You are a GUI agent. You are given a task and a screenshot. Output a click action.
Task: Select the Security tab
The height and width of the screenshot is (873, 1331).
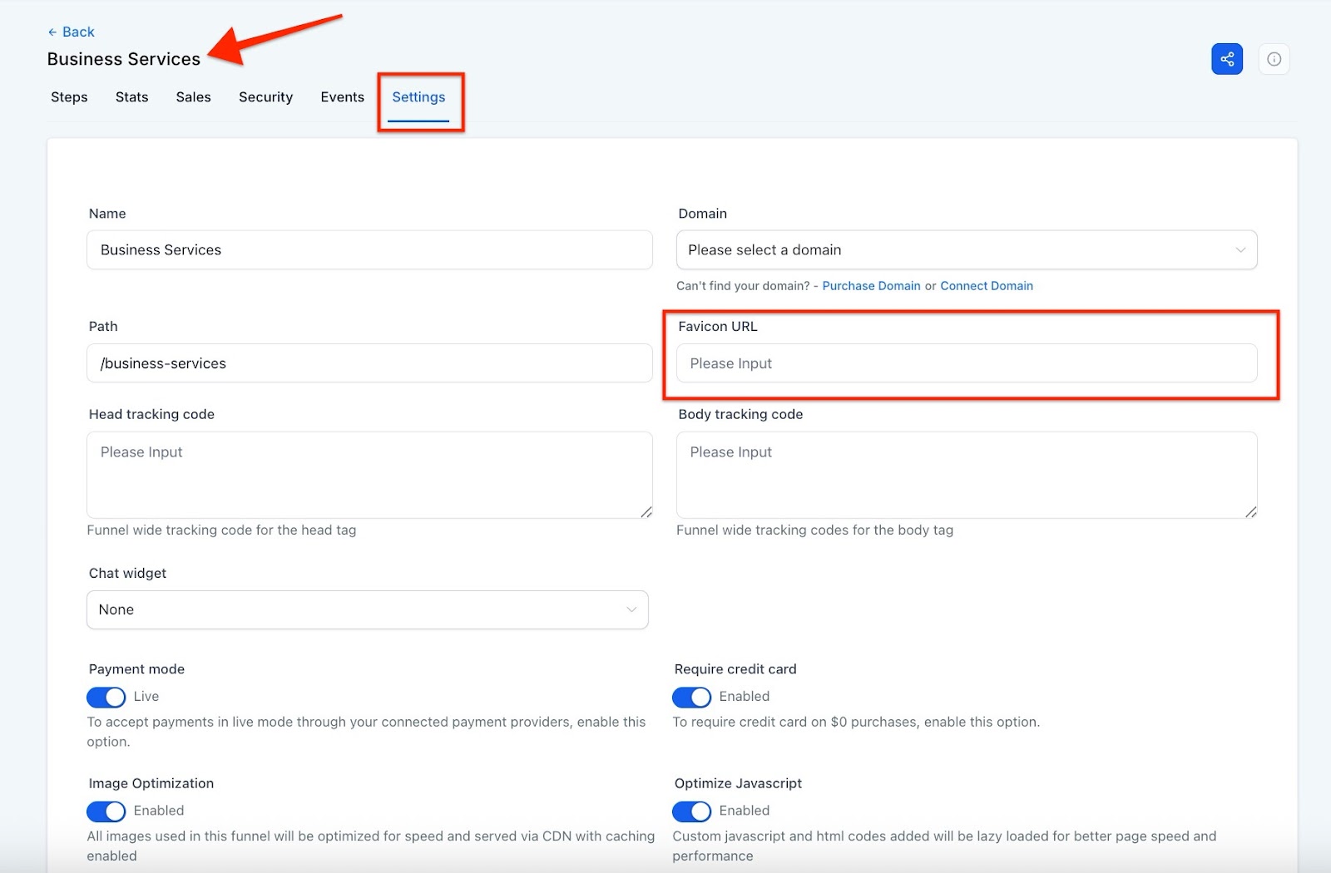tap(265, 97)
